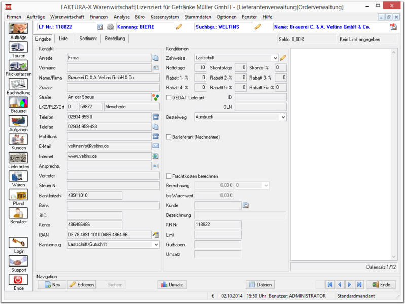Viewport: 405px width, 304px height.
Task: Jump to the last record
Action: coord(359,285)
